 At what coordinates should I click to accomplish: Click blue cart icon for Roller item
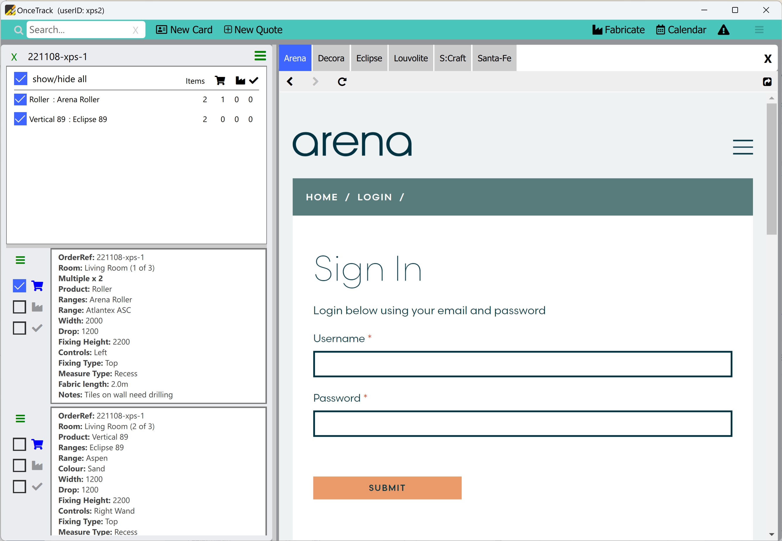[x=37, y=286]
